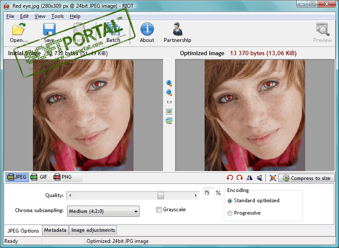Screen dimensions: 339x248
Task: Toggle dual view with the stacked images icon
Action: (x=169, y=121)
